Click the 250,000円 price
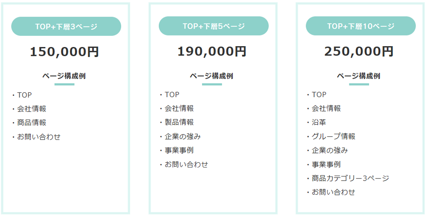Viewport: 426px width, 217px height. [x=359, y=51]
